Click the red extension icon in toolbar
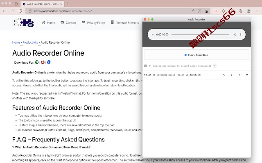This screenshot has width=262, height=163. point(215,11)
